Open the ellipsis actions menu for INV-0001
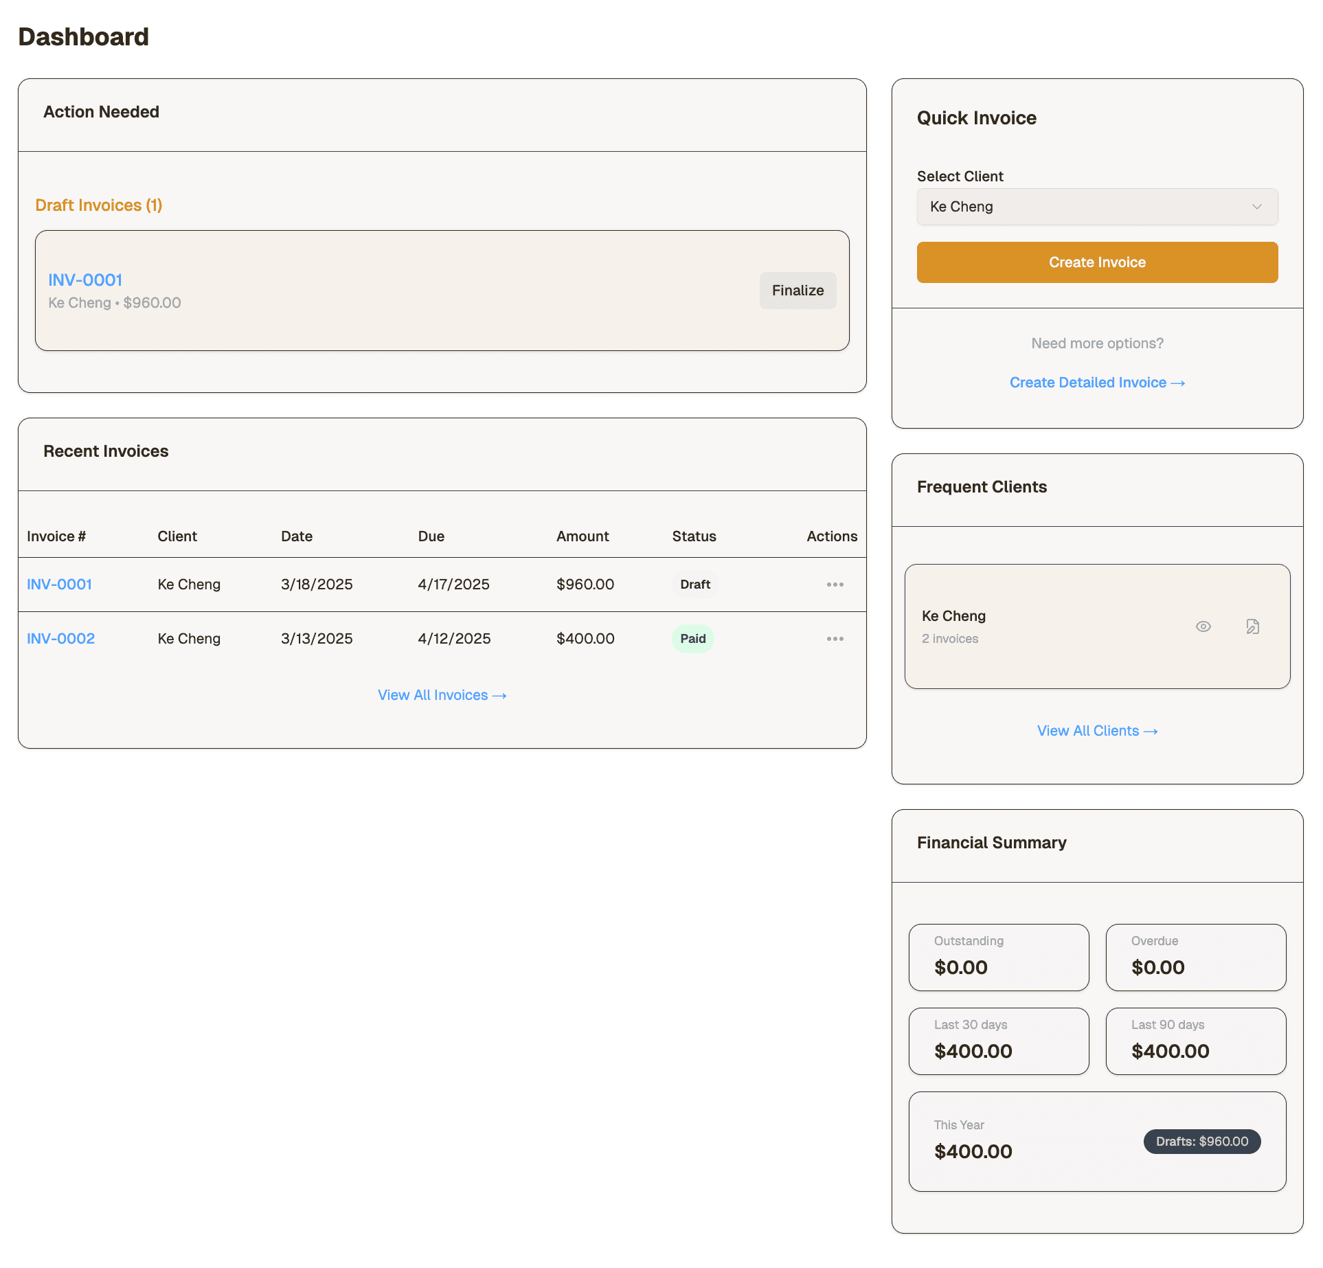This screenshot has width=1323, height=1268. point(834,584)
